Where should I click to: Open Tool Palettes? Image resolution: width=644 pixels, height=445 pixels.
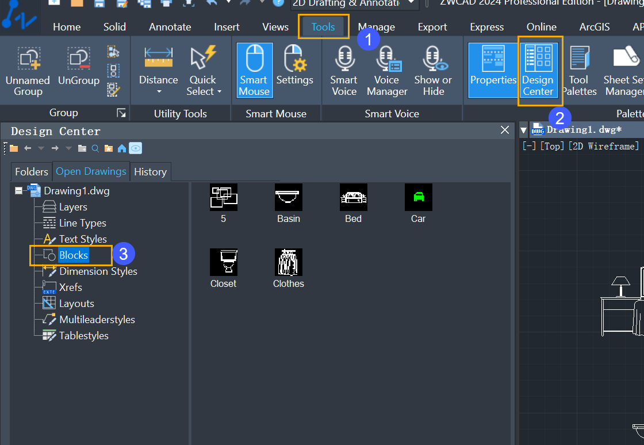[579, 70]
